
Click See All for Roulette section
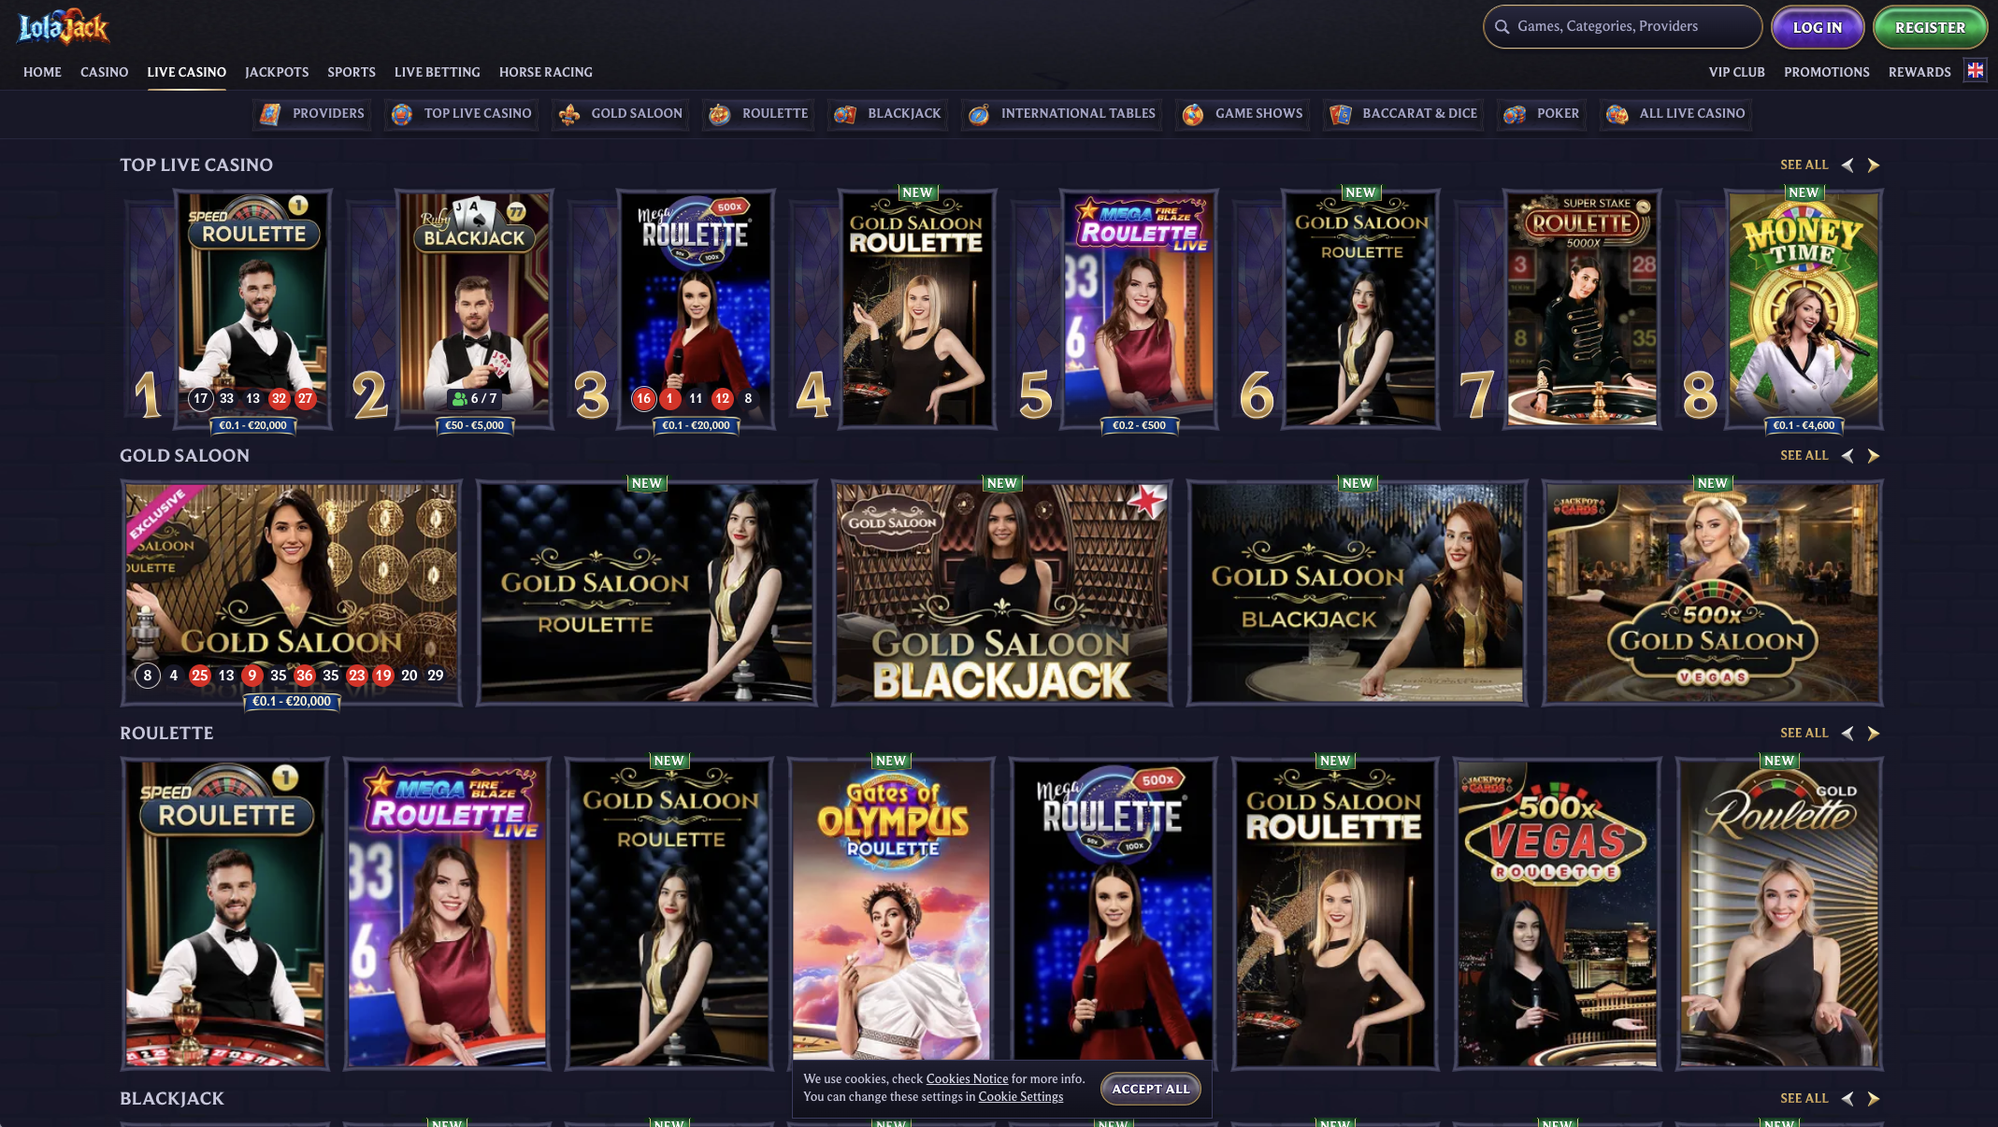(1804, 734)
